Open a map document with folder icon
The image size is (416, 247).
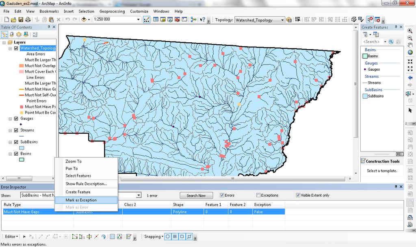(13, 19)
